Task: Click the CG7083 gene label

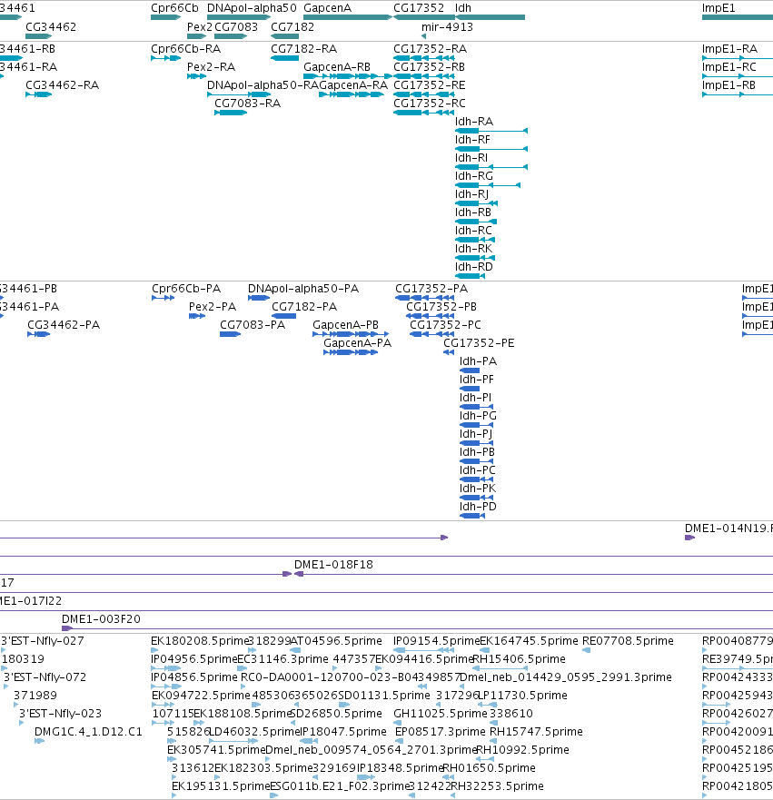Action: (x=236, y=27)
